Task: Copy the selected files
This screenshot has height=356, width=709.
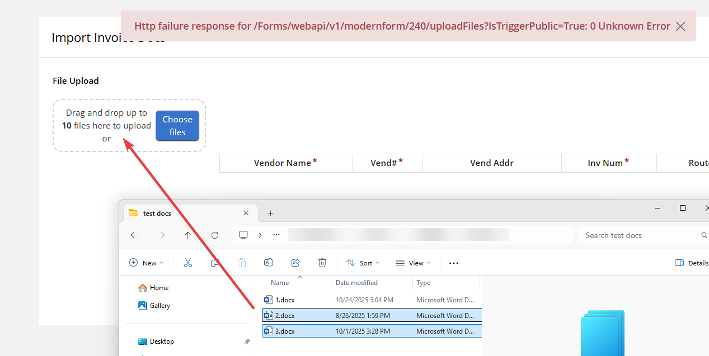Action: point(215,263)
